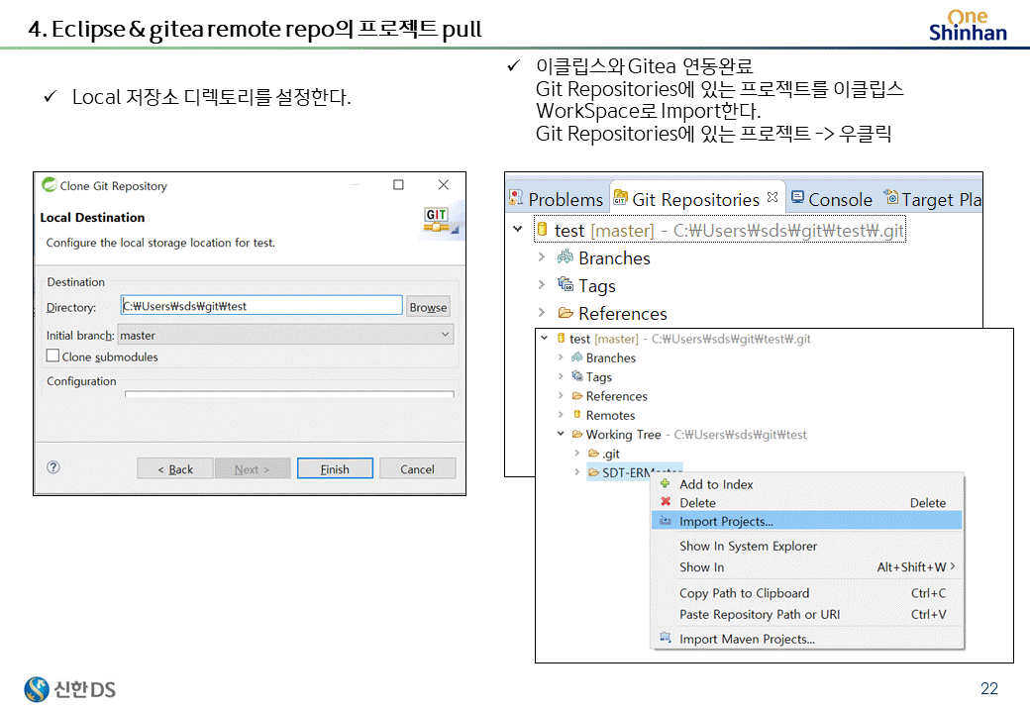
Task: Collapse the large test [master] repository node
Action: coord(518,229)
